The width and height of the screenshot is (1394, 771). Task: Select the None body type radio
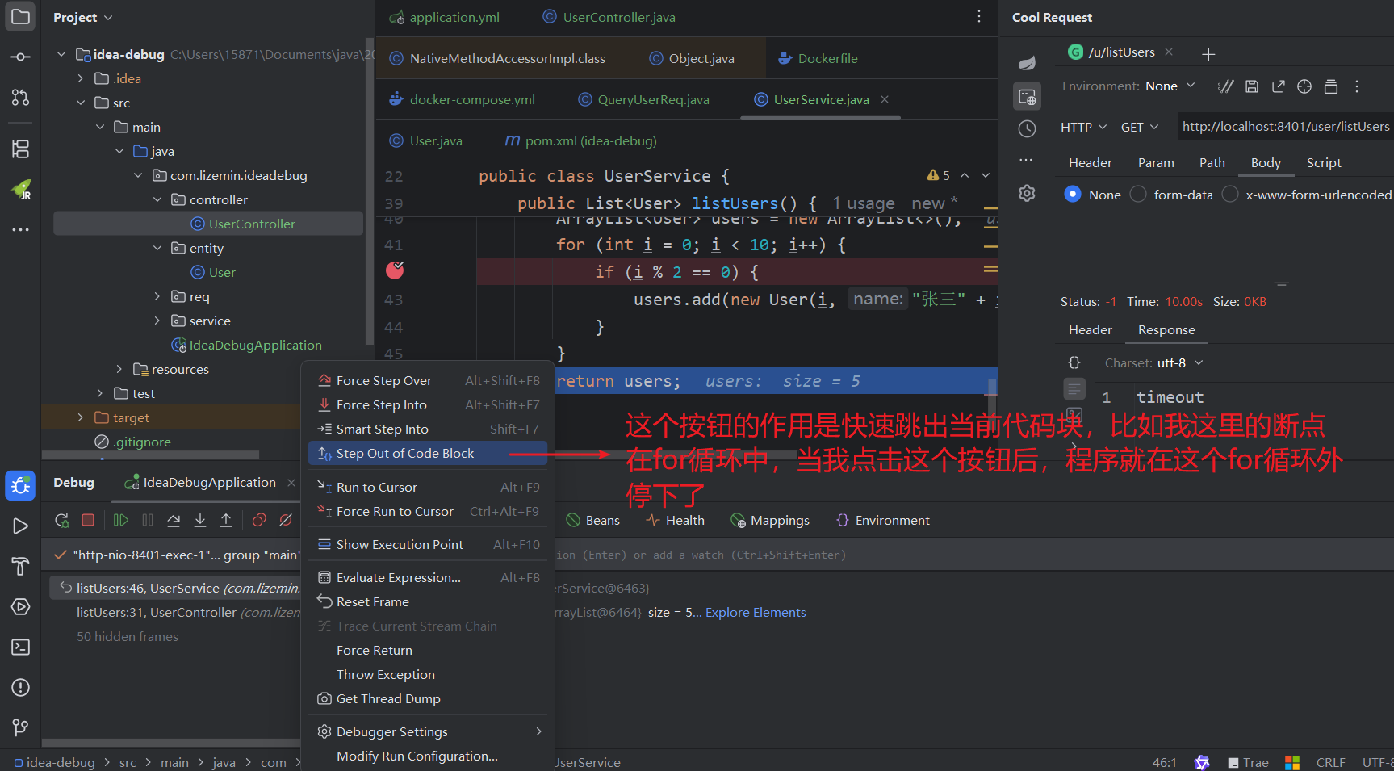coord(1073,195)
